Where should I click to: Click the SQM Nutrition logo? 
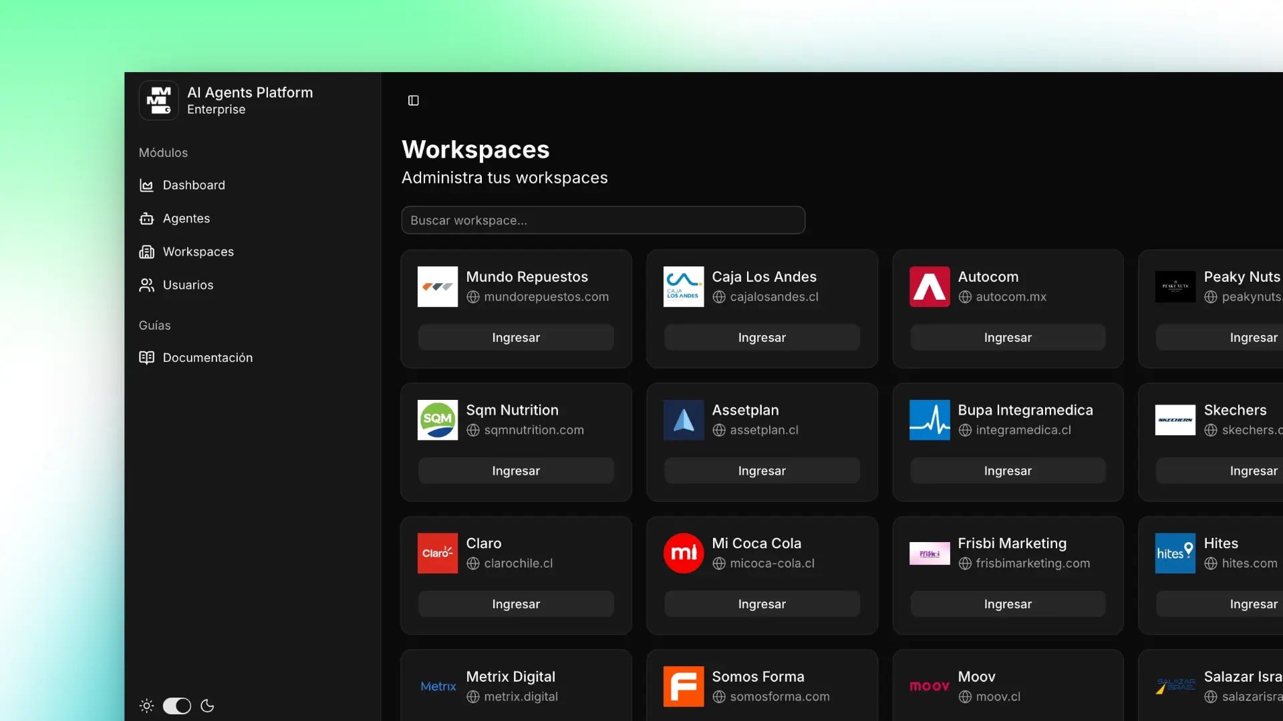438,420
